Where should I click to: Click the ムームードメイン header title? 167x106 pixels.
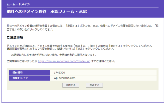click(18, 4)
